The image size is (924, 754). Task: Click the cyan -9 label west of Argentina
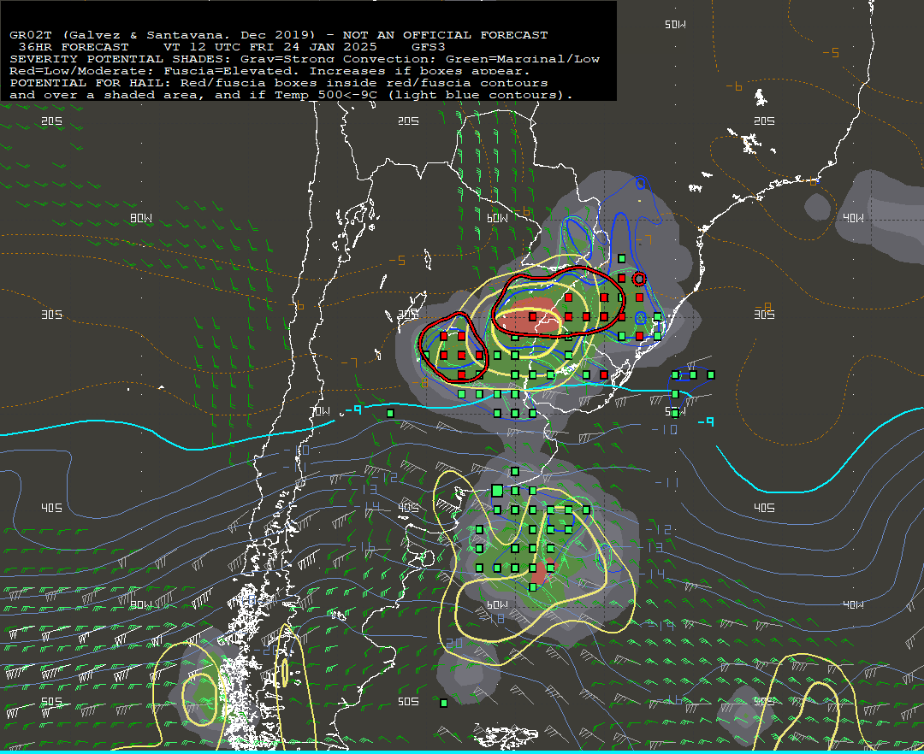tap(353, 409)
